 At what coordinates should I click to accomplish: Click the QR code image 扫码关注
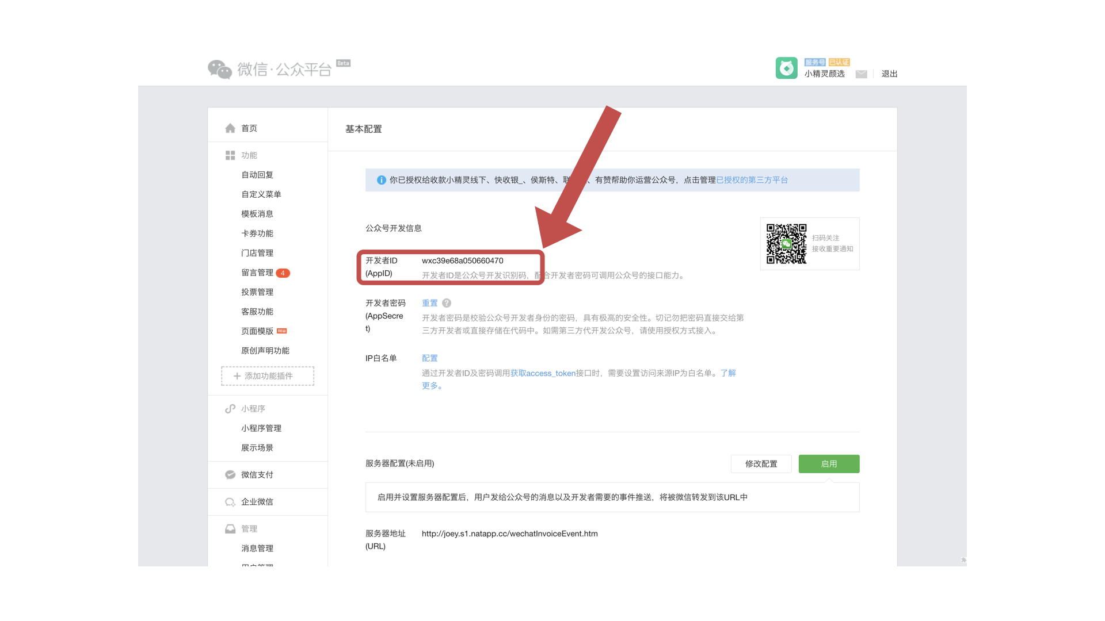[786, 244]
